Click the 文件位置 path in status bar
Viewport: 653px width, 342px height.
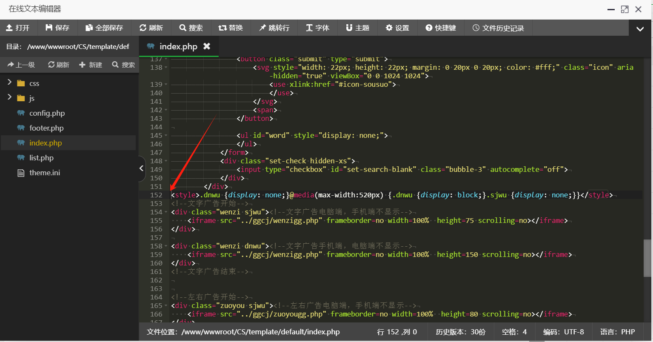[243, 332]
